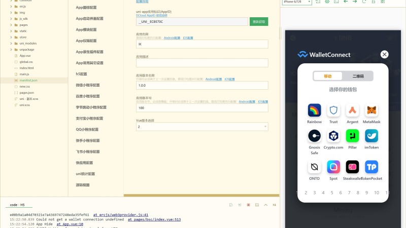Select the ONTO wallet icon
The image size is (406, 228).
point(314,167)
